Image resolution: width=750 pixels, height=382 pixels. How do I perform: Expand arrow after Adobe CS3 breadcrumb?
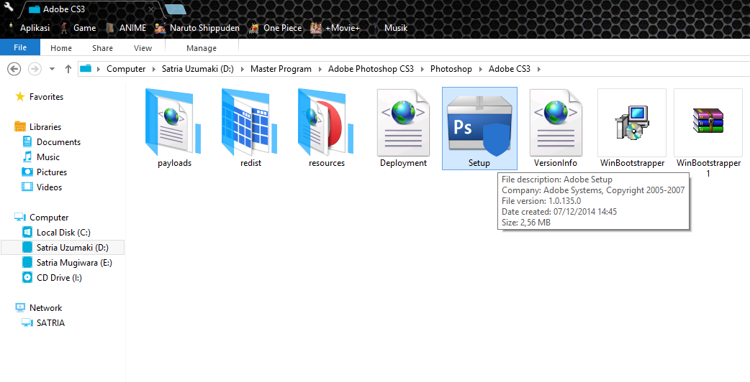coord(539,69)
